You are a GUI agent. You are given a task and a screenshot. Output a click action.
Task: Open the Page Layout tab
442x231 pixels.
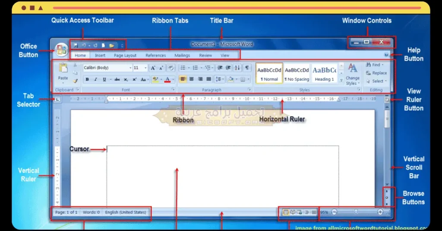coord(125,55)
